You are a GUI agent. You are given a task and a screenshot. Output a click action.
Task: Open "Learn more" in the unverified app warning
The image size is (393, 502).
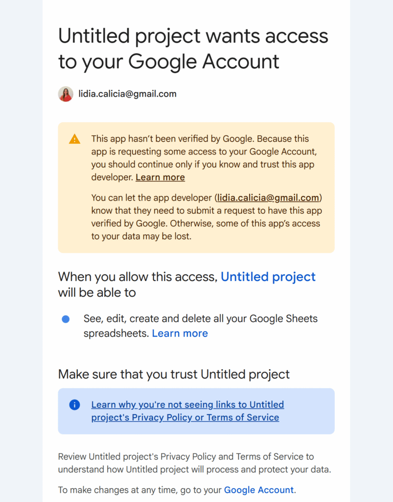pos(160,177)
